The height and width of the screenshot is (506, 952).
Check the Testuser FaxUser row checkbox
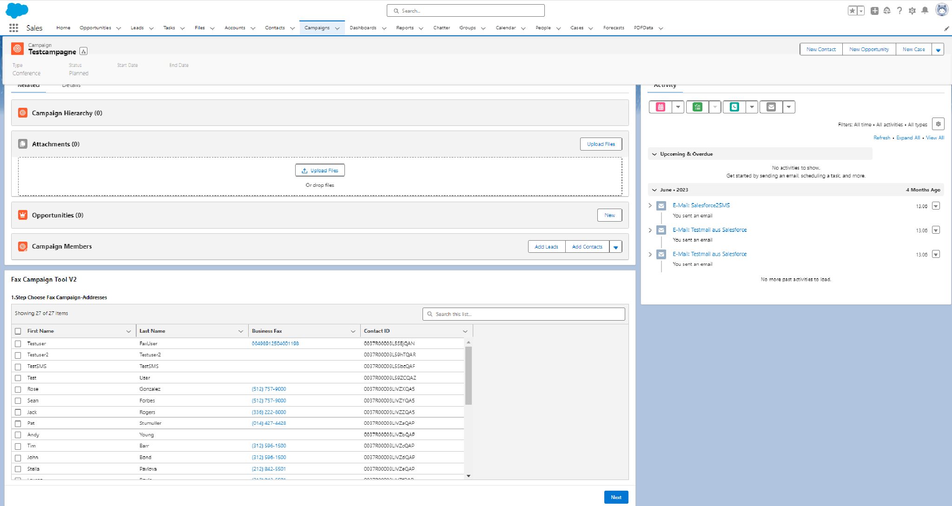tap(18, 344)
